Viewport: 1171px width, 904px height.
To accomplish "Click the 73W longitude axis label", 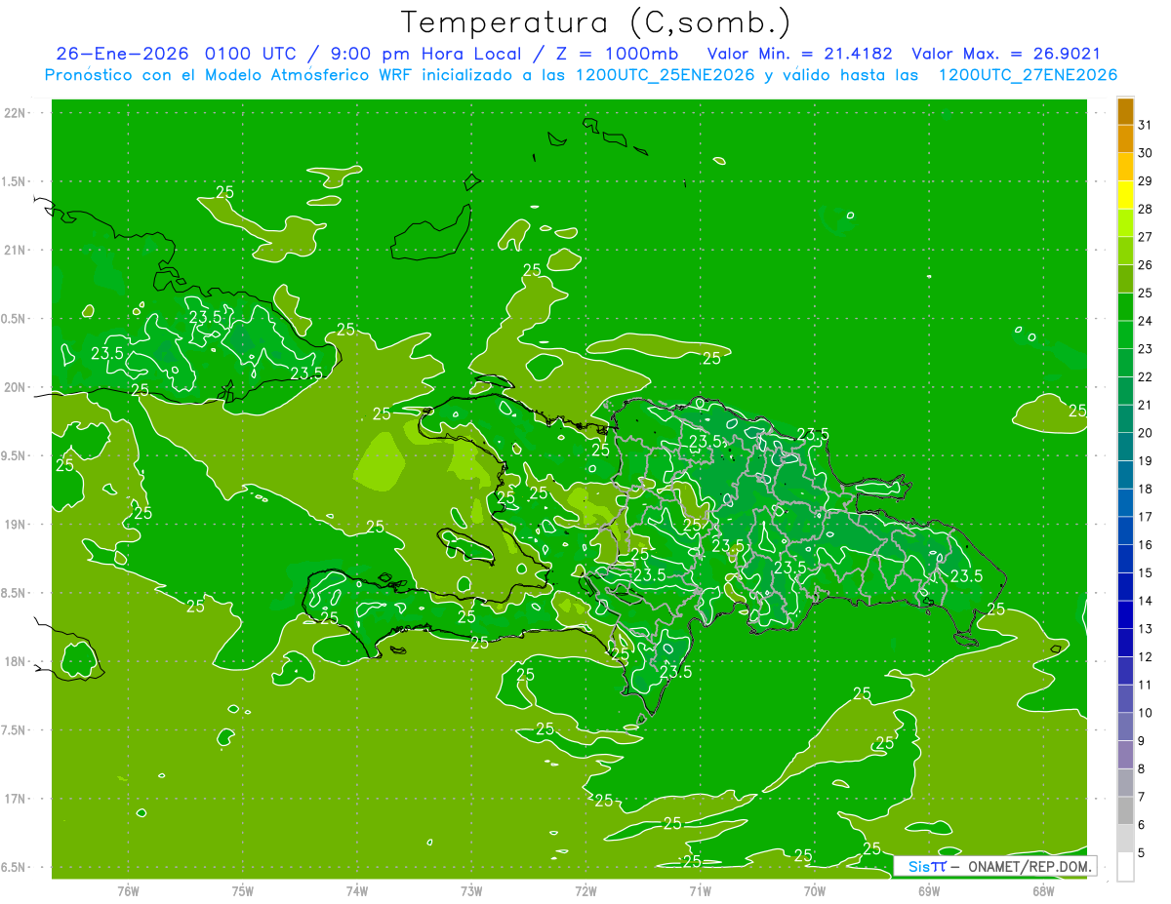I will click(x=471, y=890).
